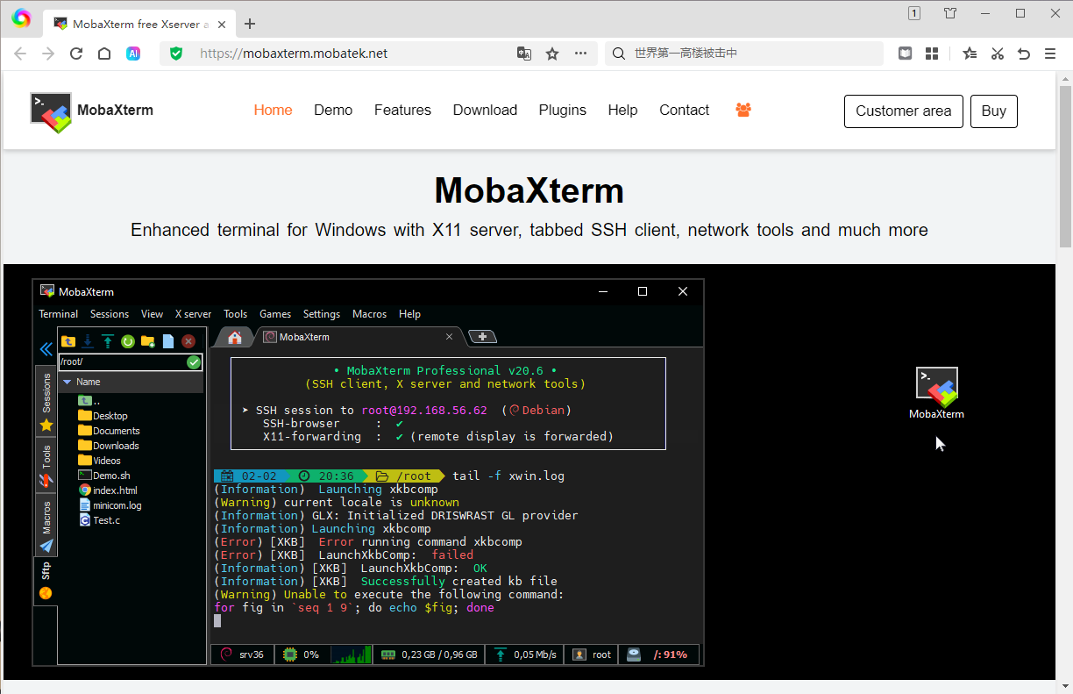Screen dimensions: 1073x694
Task: Click the red delete icon in SFTP toolbar
Action: pos(188,341)
